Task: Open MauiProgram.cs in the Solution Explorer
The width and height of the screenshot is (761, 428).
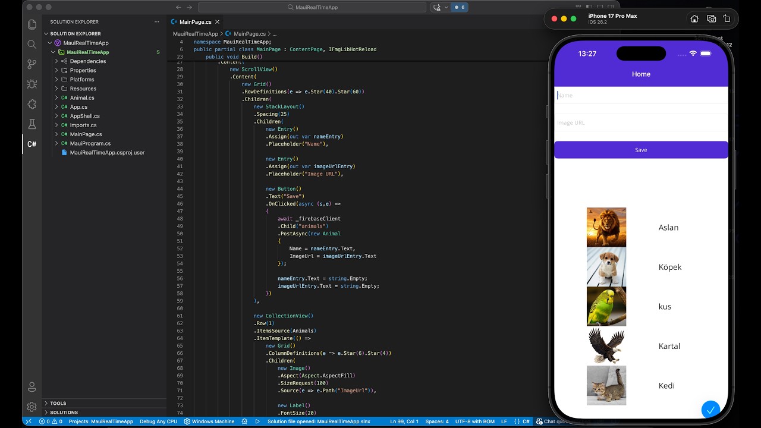Action: coord(90,143)
